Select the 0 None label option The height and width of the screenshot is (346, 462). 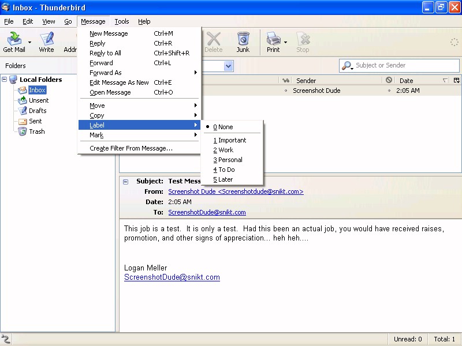(x=232, y=127)
